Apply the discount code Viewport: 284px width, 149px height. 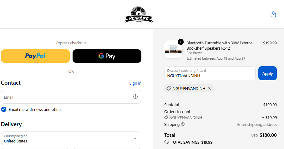coord(267,73)
